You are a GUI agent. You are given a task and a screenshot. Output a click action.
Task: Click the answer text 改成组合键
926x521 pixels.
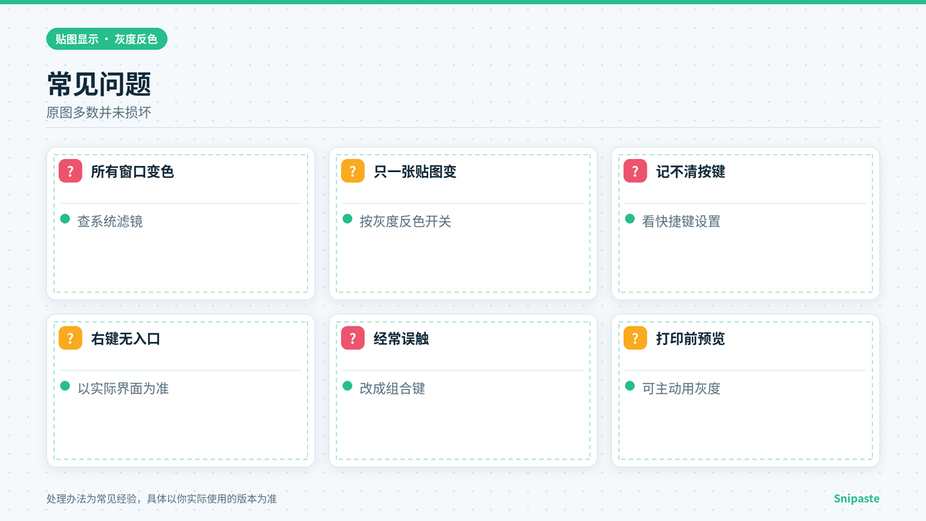pos(393,388)
